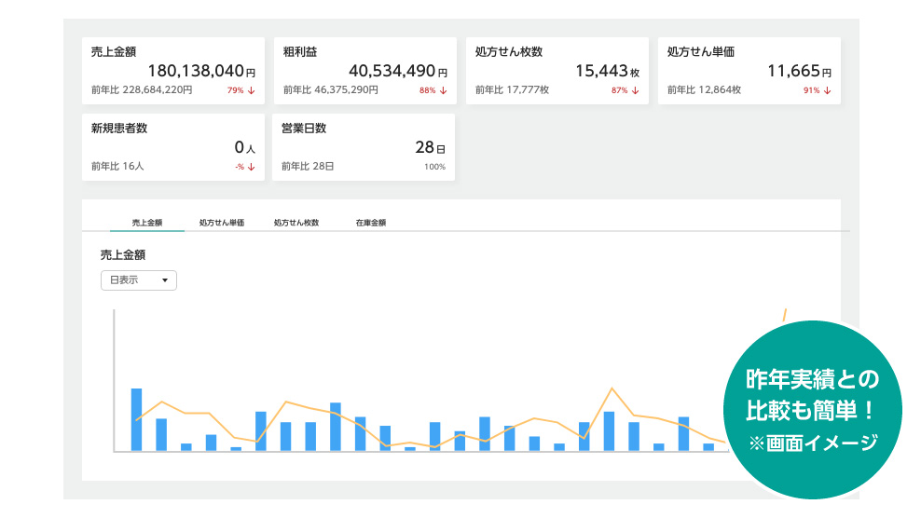Click the tallest blue bar at chart's left
This screenshot has height=518, width=921.
tap(136, 419)
